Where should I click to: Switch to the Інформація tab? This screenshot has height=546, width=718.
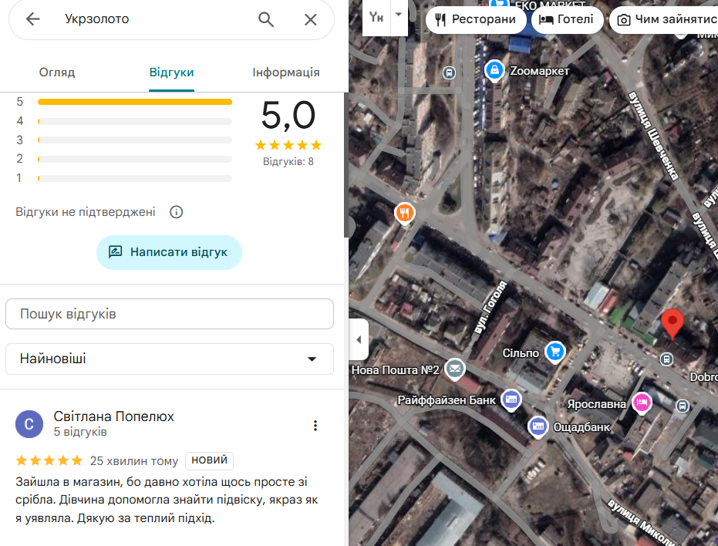click(x=286, y=72)
